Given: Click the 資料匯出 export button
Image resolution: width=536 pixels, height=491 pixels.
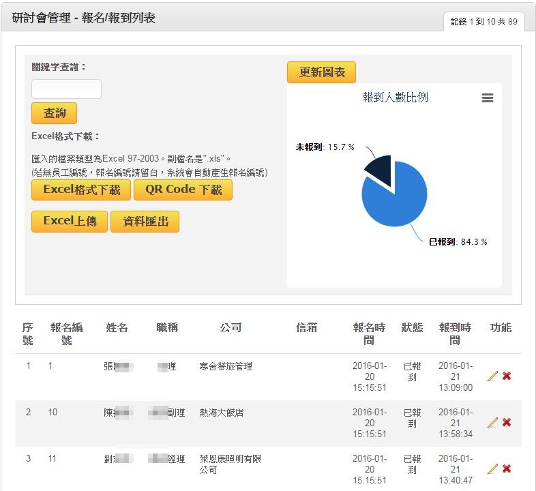Looking at the screenshot, I should 145,221.
